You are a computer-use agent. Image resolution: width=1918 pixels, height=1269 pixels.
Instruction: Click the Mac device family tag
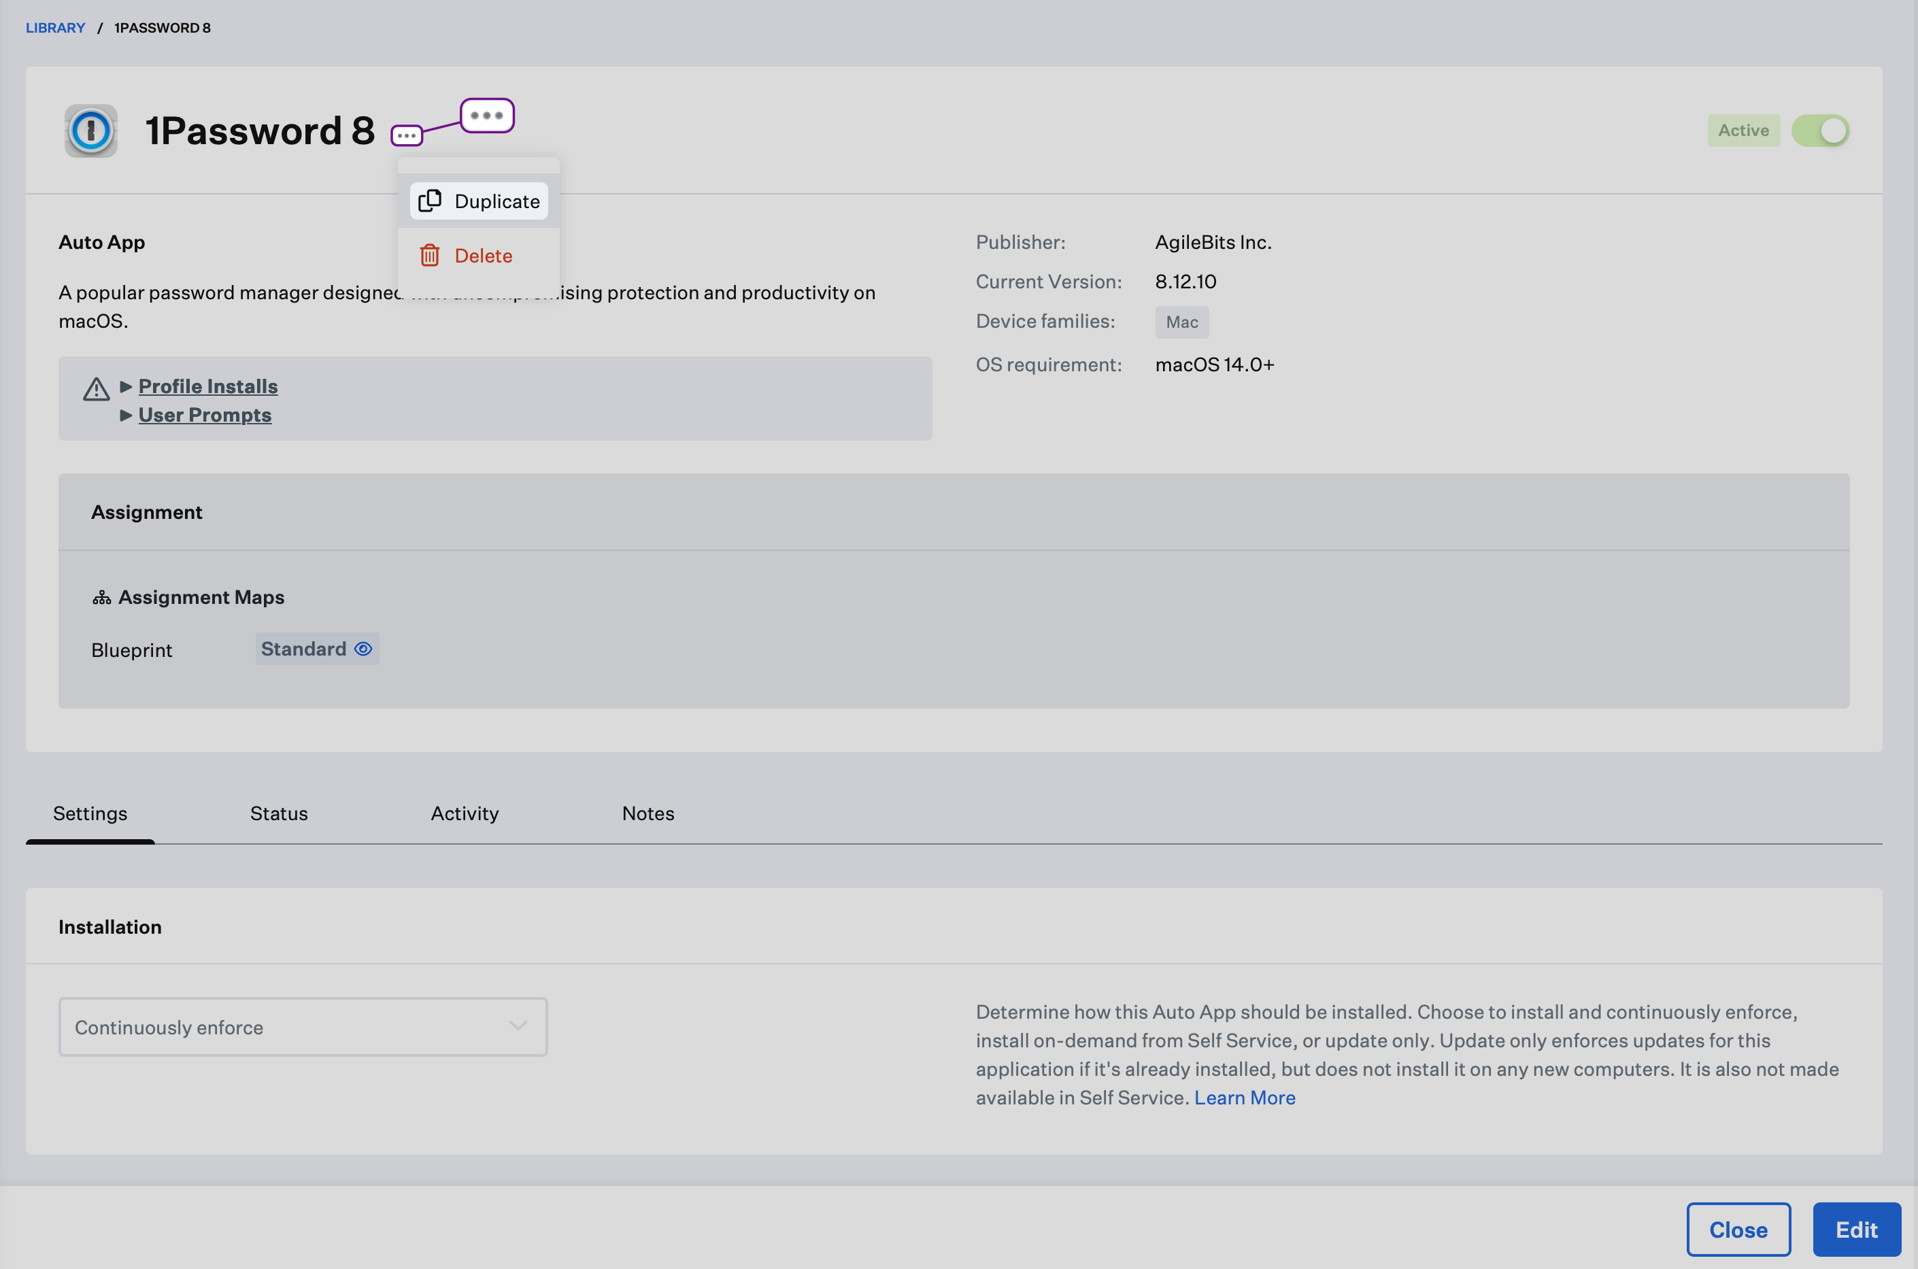click(x=1181, y=322)
